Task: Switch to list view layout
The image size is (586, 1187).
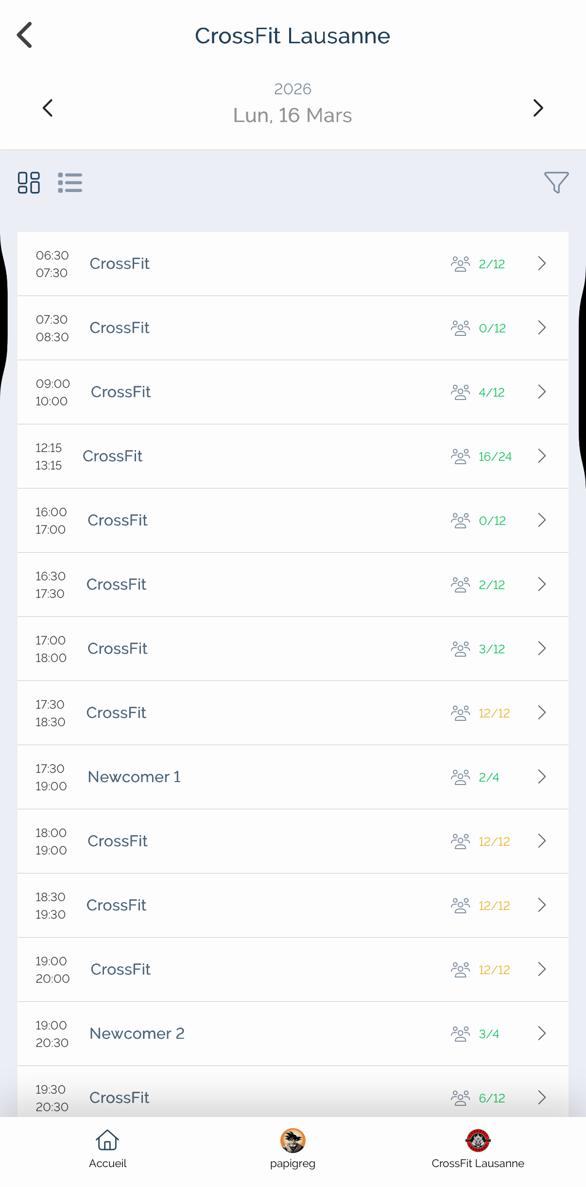Action: pos(70,183)
